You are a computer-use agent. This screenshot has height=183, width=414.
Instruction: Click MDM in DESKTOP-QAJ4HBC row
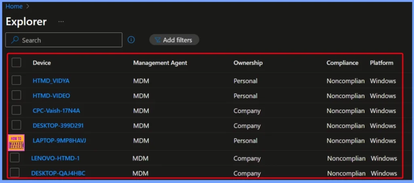(x=140, y=174)
